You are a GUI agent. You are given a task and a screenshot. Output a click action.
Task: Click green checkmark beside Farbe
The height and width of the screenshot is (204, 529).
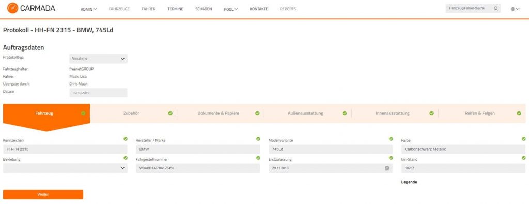click(x=524, y=139)
